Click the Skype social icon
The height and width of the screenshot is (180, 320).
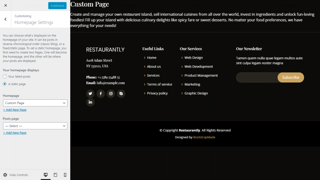point(121,93)
